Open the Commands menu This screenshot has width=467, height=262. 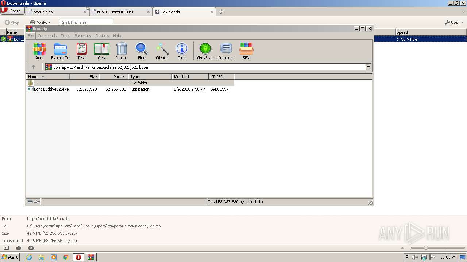tap(47, 36)
